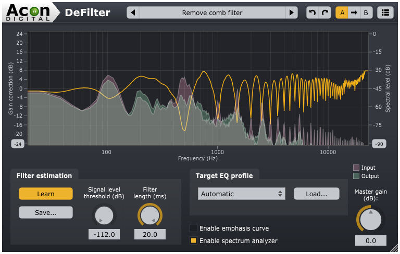Click the Master gain knob
400x254 pixels.
370,220
